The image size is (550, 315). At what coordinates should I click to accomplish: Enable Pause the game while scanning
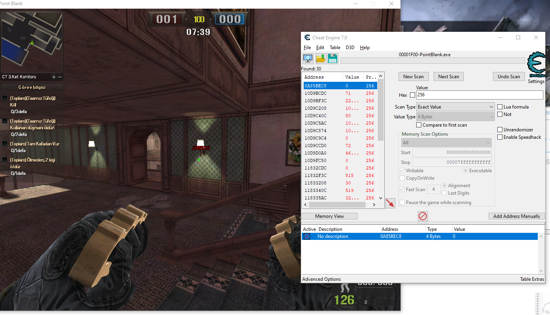402,203
